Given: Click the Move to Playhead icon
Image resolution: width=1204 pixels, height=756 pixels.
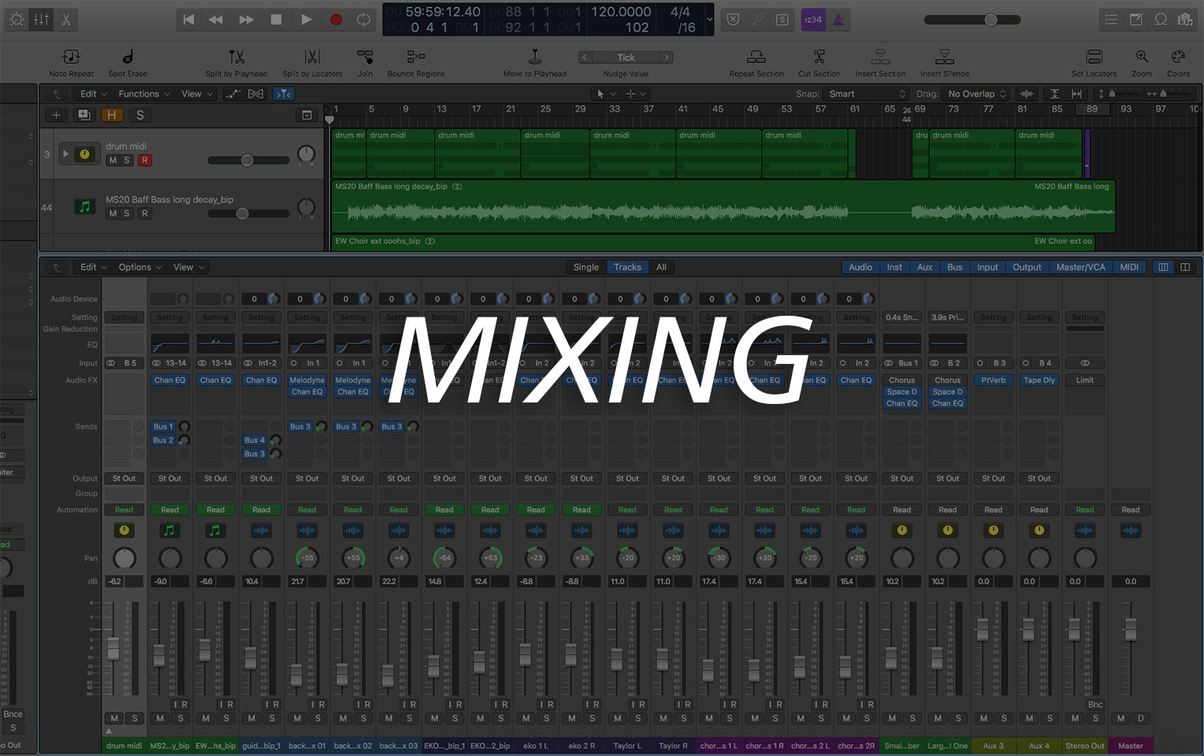Looking at the screenshot, I should pyautogui.click(x=534, y=57).
